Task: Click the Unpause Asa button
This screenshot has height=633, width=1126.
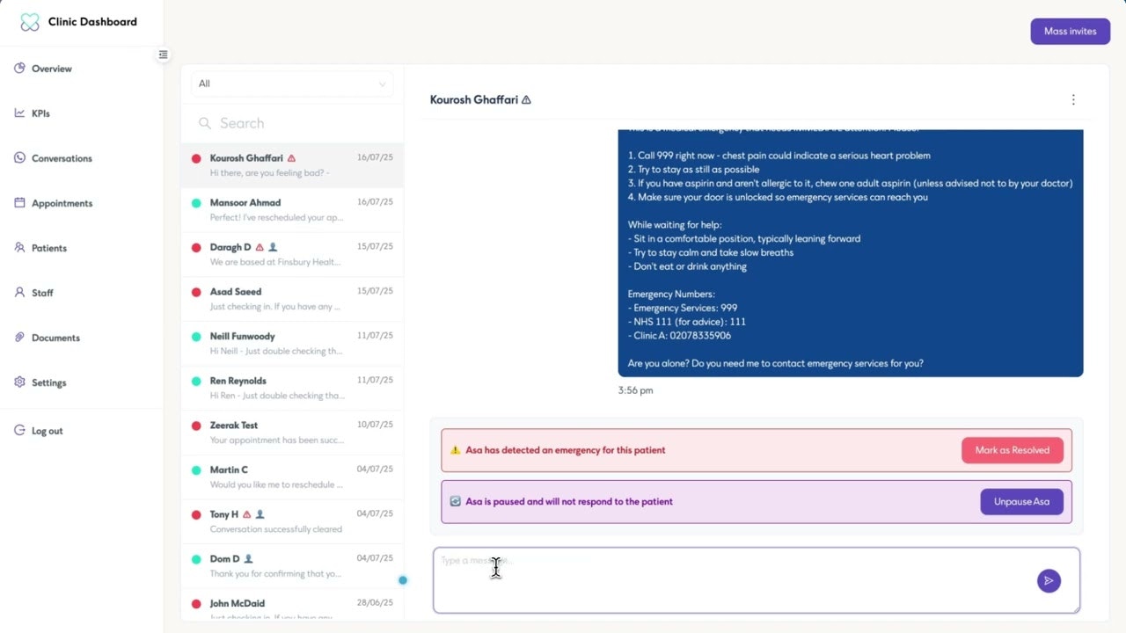Action: click(x=1021, y=501)
